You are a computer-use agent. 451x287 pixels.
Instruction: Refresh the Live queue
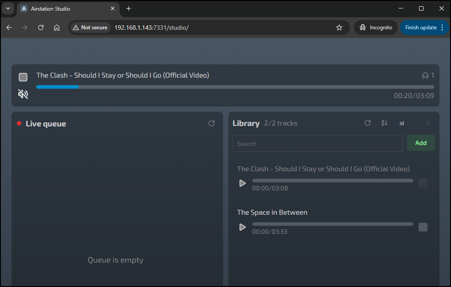[x=212, y=123]
